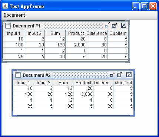Click Document #1 window icon
Screen dimensions: 159x137
[8, 26]
